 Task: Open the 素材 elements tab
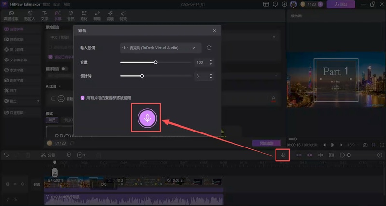tap(84, 16)
